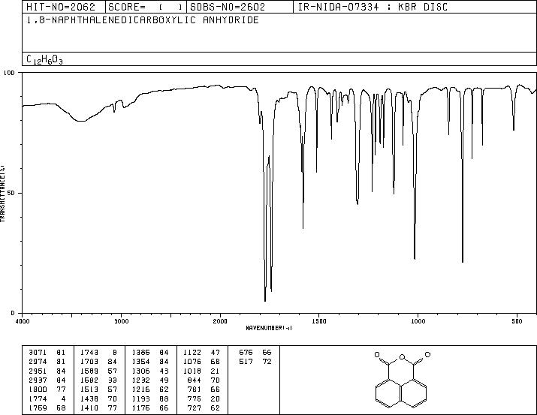Viewport: 537px width, 415px height.
Task: Click the 517 peak entry in table
Action: click(255, 362)
